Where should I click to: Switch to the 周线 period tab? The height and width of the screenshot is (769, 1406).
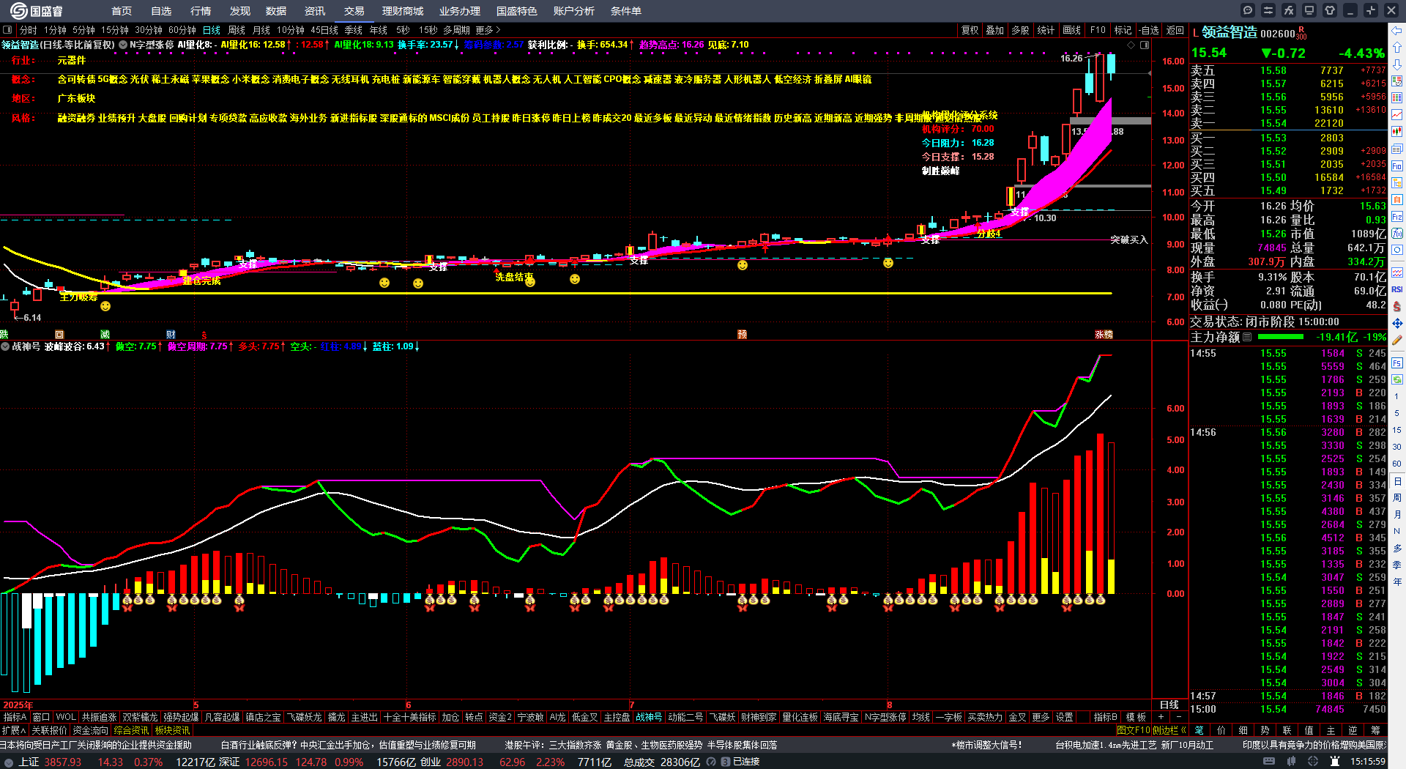click(237, 30)
